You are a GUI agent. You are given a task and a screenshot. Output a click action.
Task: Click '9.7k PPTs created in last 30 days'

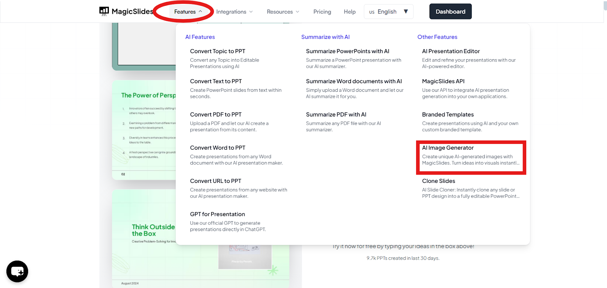[x=403, y=258]
